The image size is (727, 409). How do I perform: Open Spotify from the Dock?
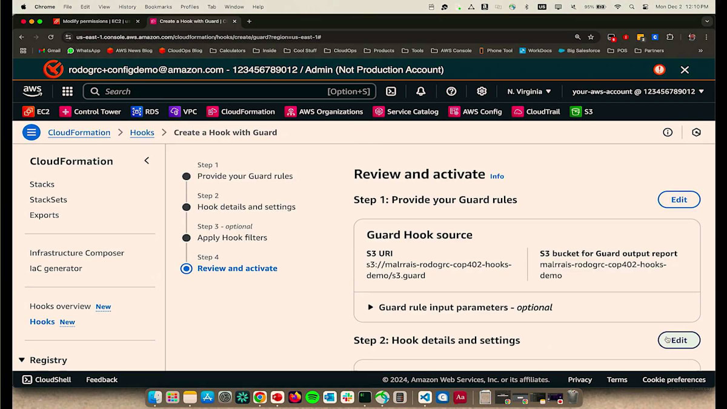pos(313,397)
